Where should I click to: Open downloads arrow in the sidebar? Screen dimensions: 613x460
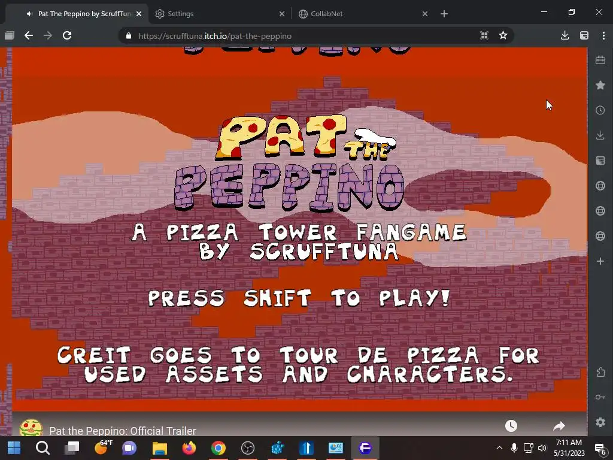[600, 135]
